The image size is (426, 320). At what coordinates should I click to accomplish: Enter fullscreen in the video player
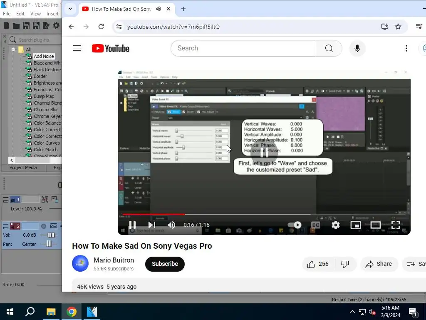click(396, 225)
